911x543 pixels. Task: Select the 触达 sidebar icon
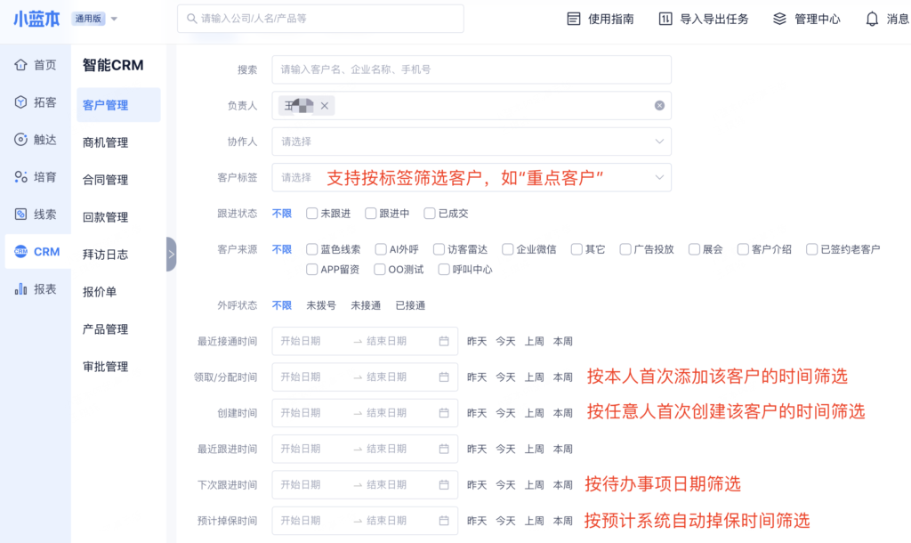[21, 140]
